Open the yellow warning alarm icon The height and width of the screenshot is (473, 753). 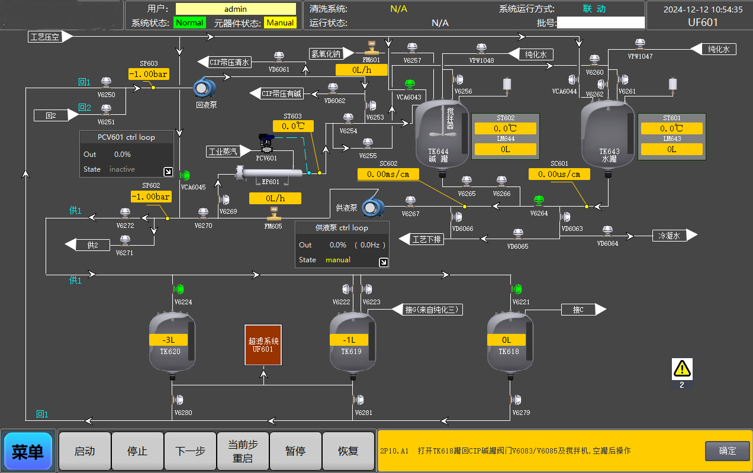tap(682, 369)
